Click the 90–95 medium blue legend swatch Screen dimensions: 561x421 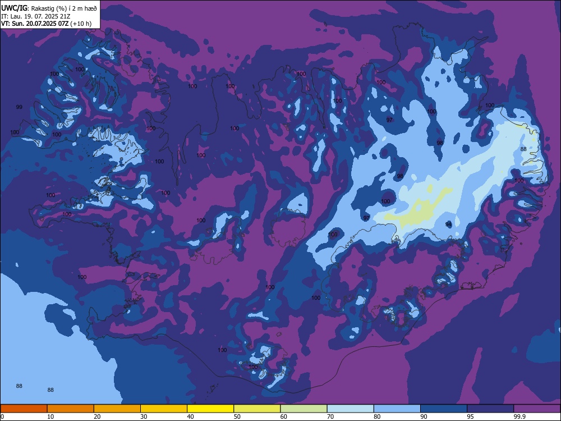(444, 409)
